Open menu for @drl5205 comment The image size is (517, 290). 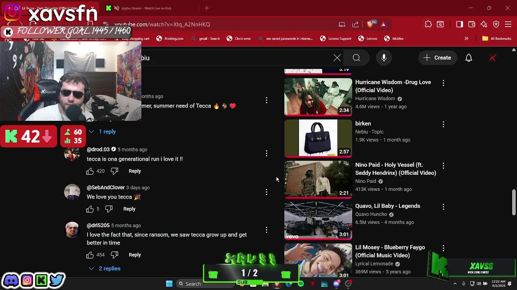(267, 230)
